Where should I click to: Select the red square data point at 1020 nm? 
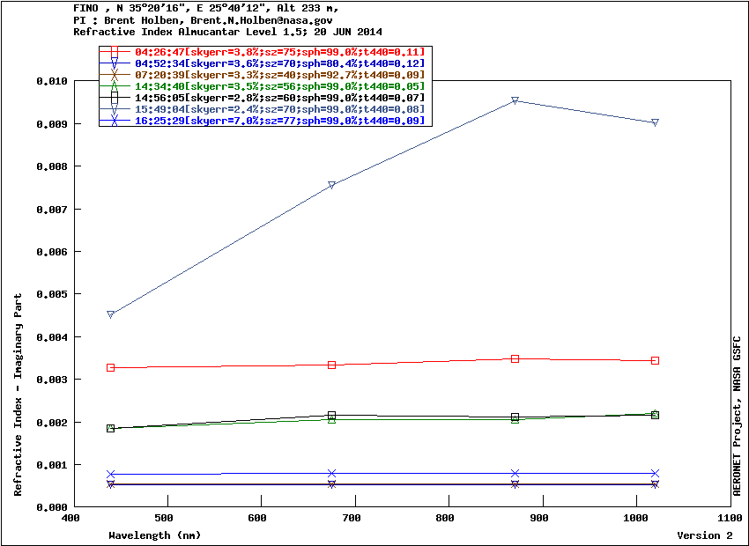(x=655, y=360)
